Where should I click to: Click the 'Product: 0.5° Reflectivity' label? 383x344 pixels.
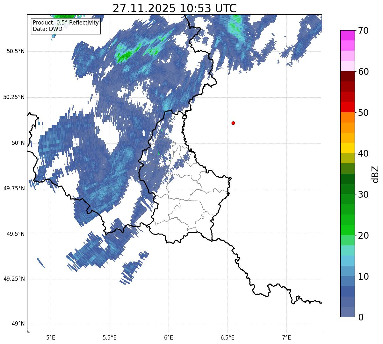pyautogui.click(x=66, y=23)
